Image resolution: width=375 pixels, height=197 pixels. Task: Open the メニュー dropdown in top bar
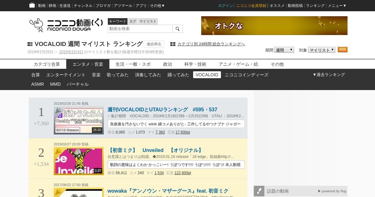coord(337,6)
